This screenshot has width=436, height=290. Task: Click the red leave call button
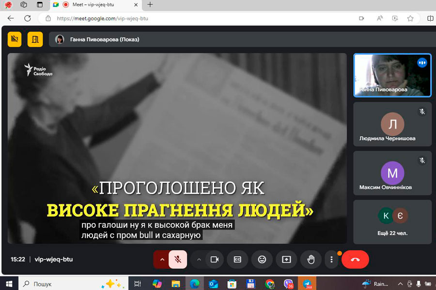(x=355, y=260)
